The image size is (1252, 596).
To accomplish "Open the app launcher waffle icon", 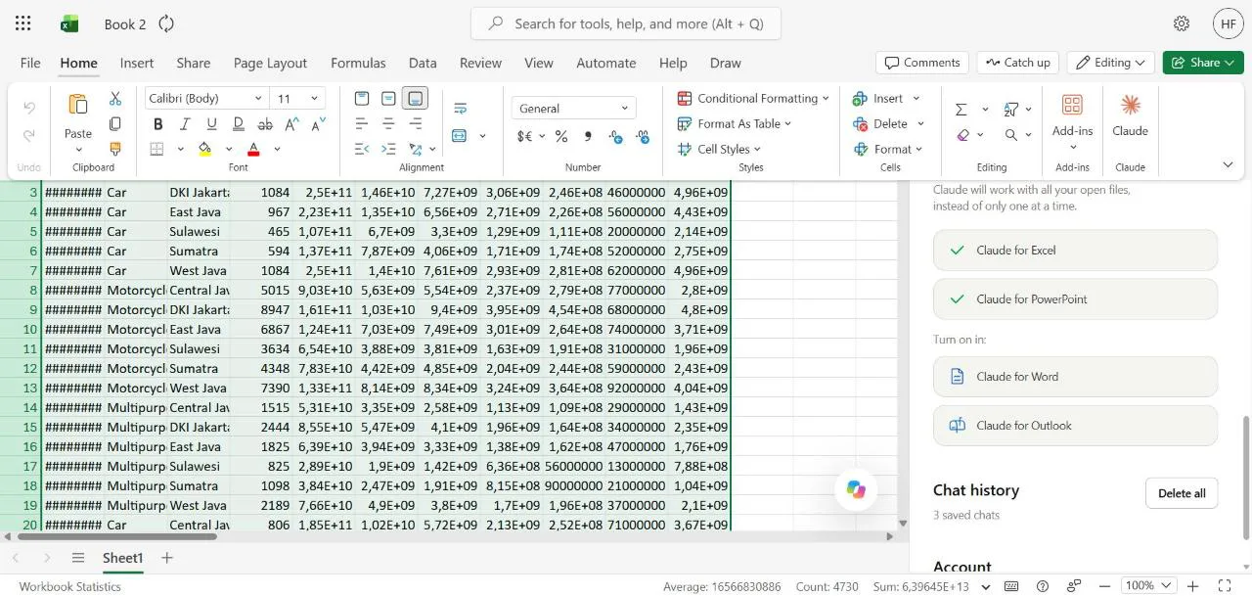I will [23, 23].
